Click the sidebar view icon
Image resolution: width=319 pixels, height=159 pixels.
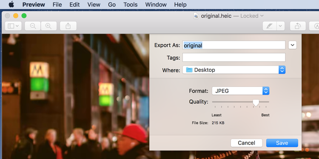(11, 26)
